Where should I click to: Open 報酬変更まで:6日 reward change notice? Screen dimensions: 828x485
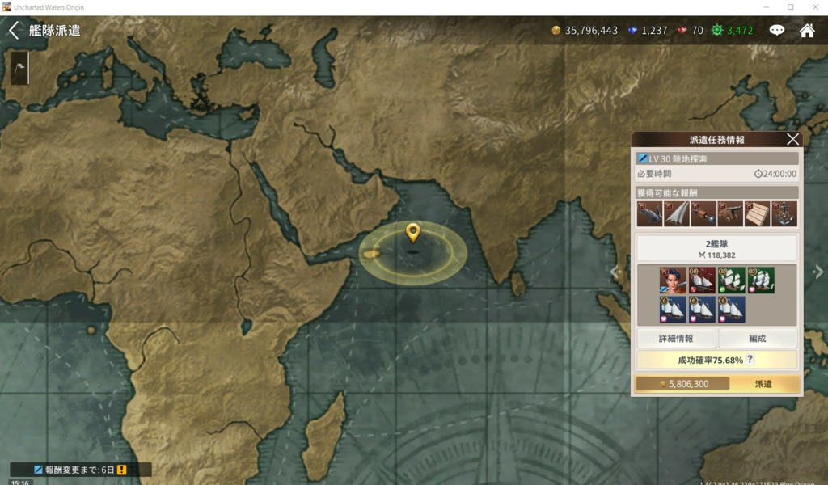point(80,470)
